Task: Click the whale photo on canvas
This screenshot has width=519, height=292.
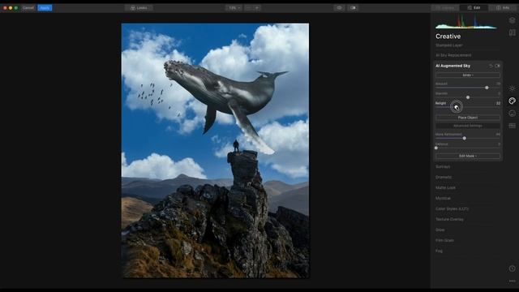Action: [x=215, y=151]
